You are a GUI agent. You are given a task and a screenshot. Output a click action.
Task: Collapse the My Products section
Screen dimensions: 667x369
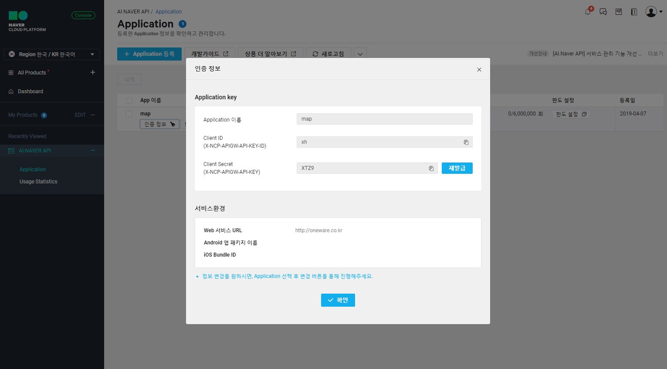click(93, 115)
